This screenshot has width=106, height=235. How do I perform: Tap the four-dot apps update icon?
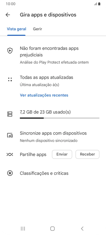[10, 79]
